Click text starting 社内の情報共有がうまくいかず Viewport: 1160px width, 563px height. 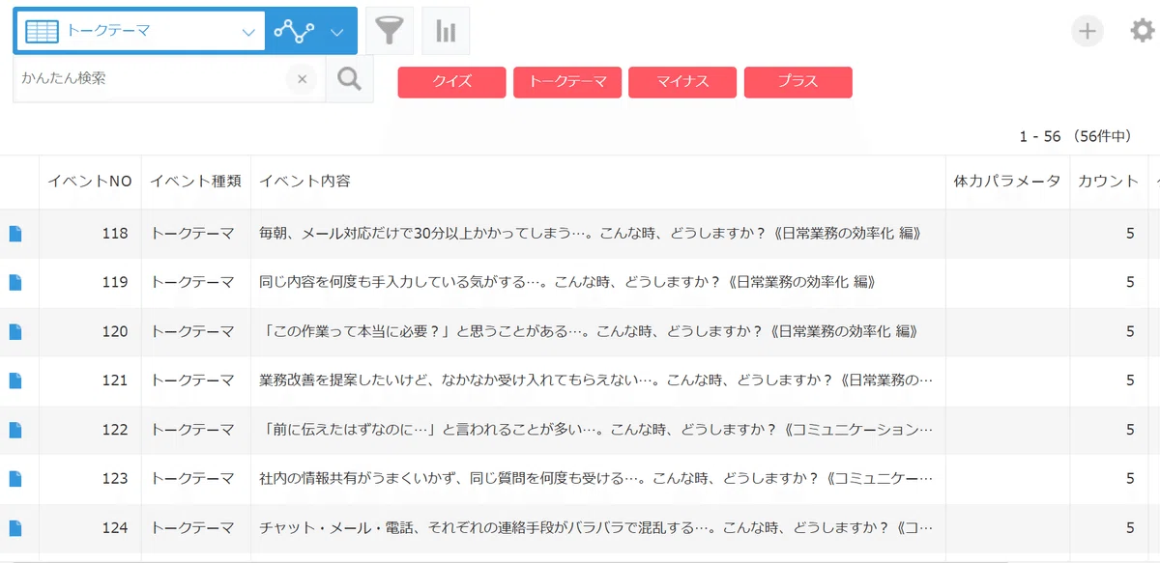(x=596, y=478)
